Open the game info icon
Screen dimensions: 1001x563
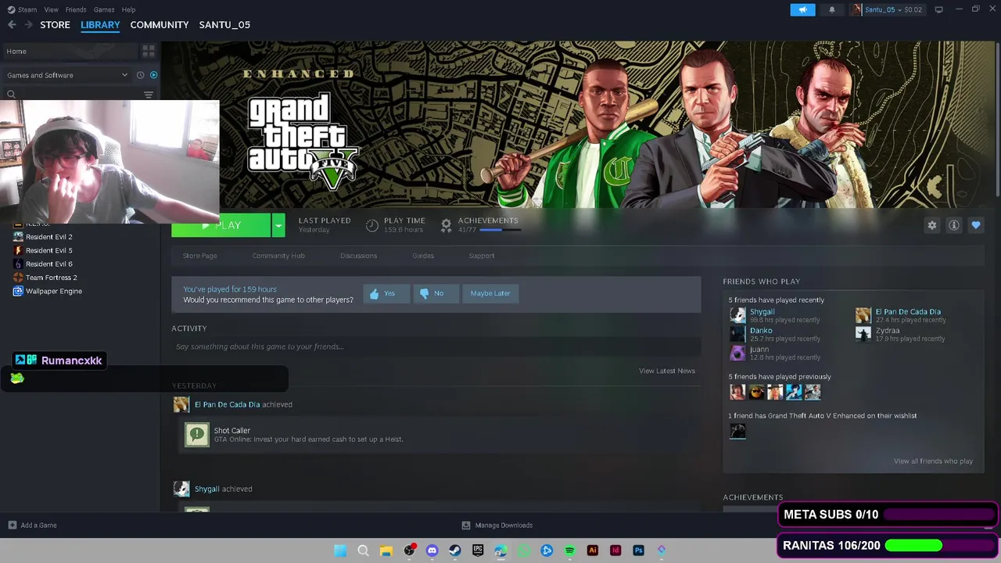(954, 225)
